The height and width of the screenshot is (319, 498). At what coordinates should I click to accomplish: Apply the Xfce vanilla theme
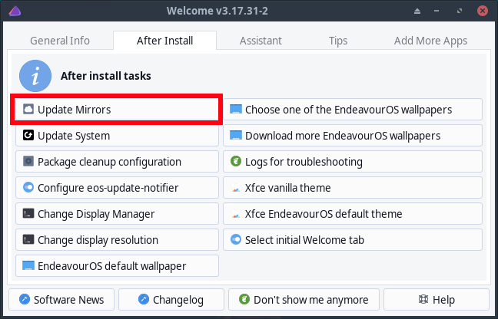click(353, 188)
